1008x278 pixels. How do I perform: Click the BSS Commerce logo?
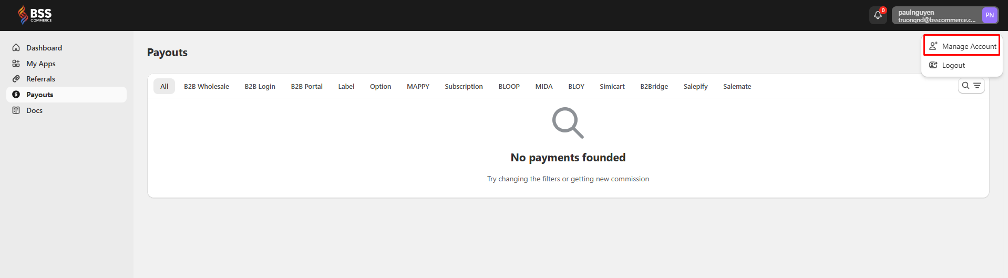click(x=35, y=15)
